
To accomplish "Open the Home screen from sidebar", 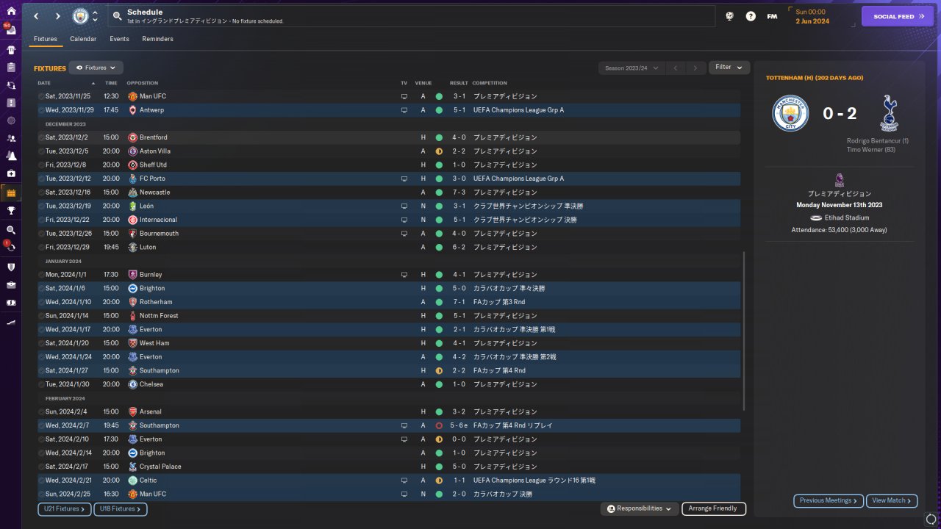I will tap(11, 12).
